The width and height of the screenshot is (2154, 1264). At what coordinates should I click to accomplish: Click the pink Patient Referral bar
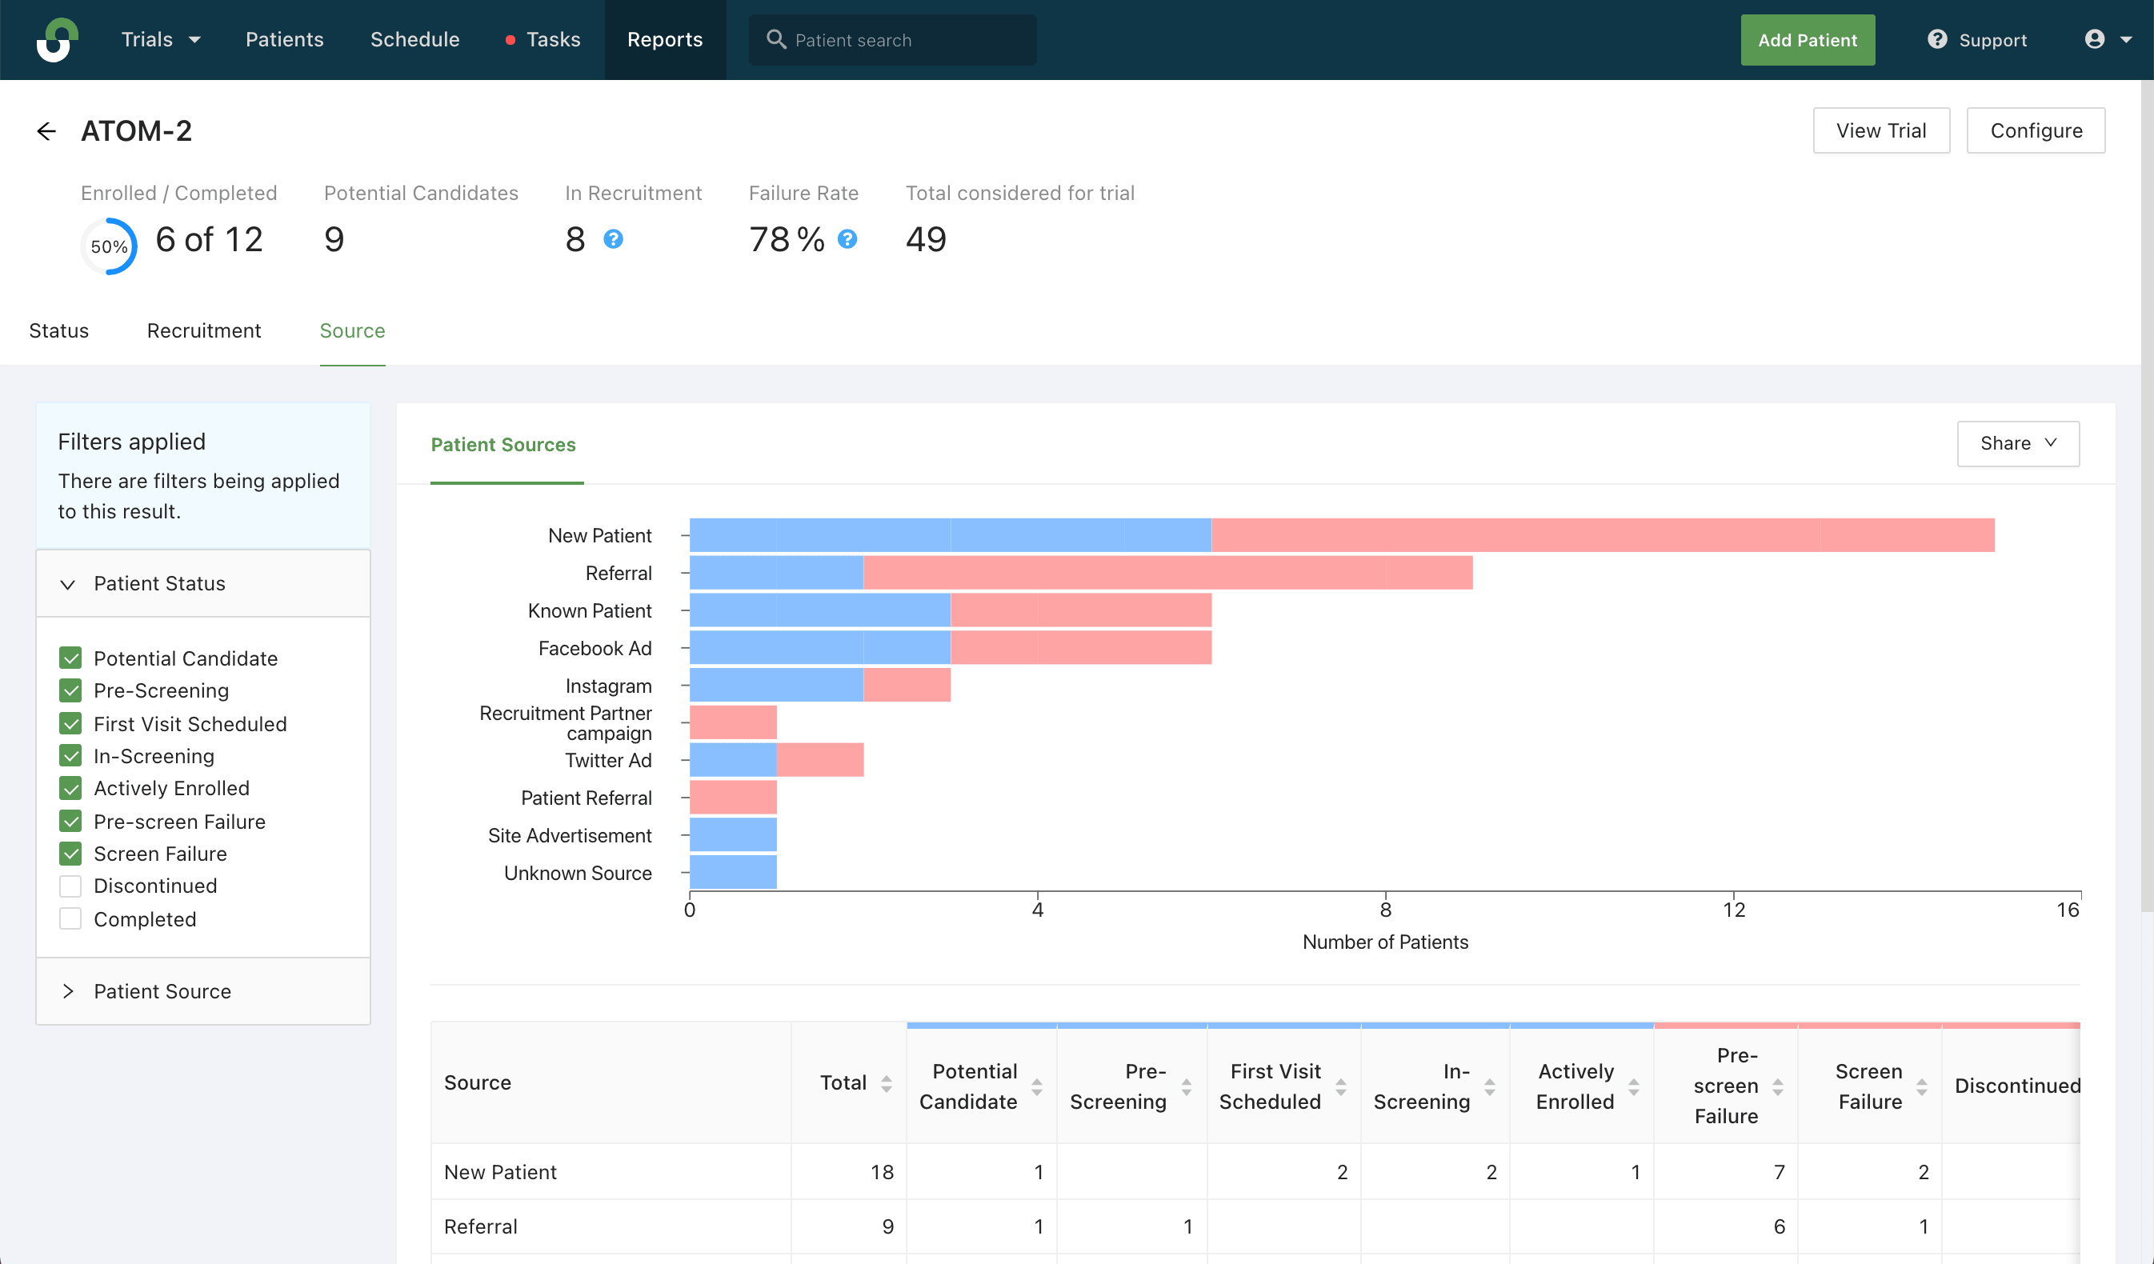(x=734, y=798)
